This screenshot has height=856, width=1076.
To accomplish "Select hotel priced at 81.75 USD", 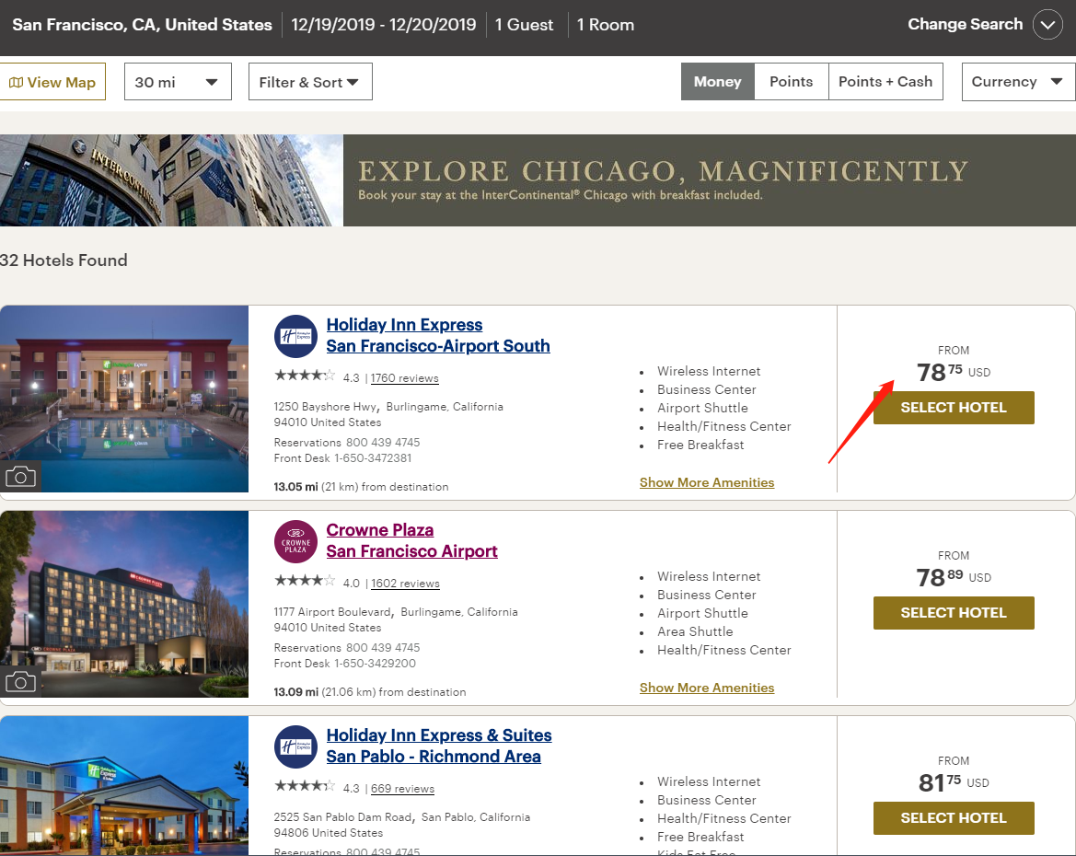I will coord(954,818).
